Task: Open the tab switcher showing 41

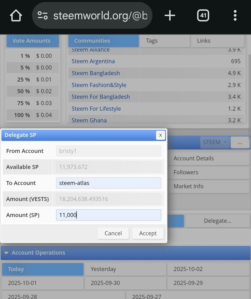Action: [203, 15]
